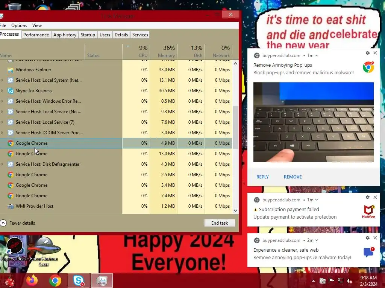The height and width of the screenshot is (288, 385).
Task: Sort processes by the Network column
Action: point(218,51)
